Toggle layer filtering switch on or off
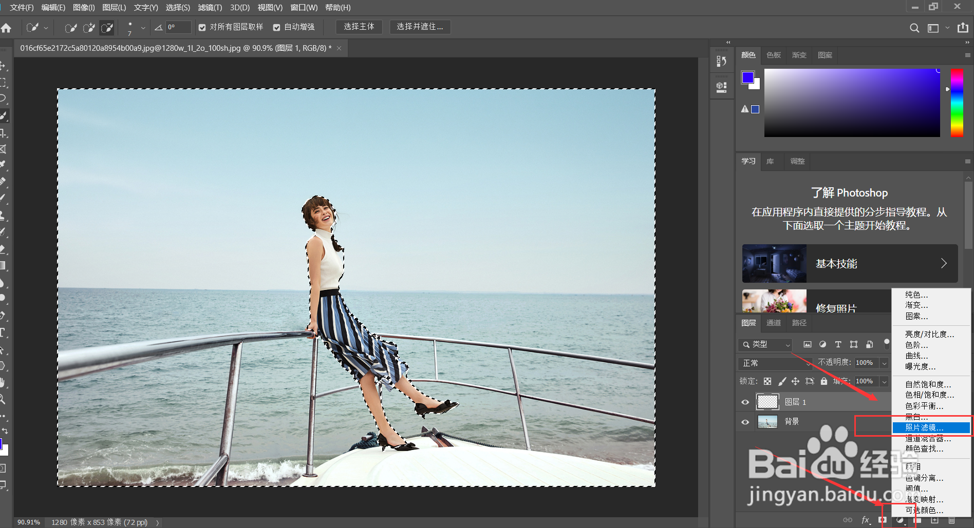Viewport: 974px width, 528px height. [x=886, y=344]
